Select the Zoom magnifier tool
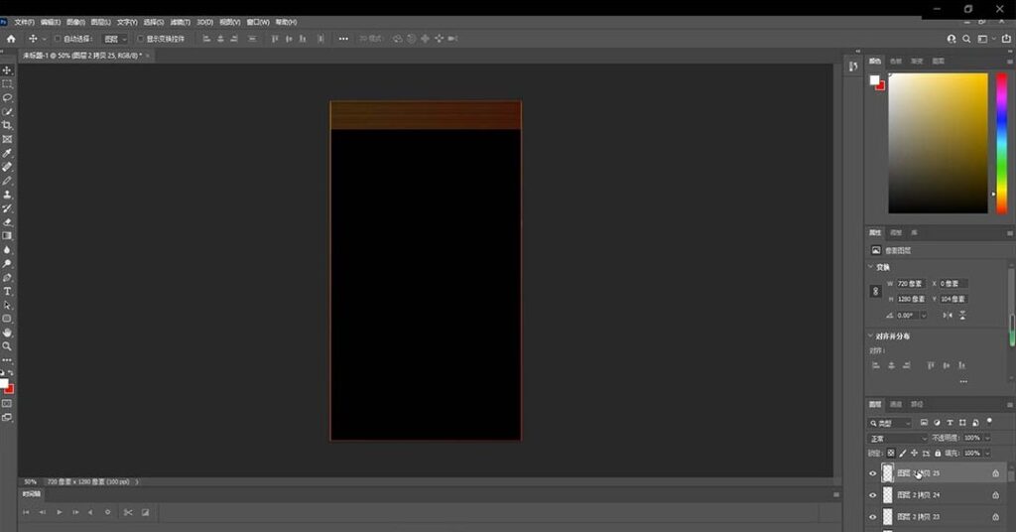The height and width of the screenshot is (532, 1016). pos(7,346)
